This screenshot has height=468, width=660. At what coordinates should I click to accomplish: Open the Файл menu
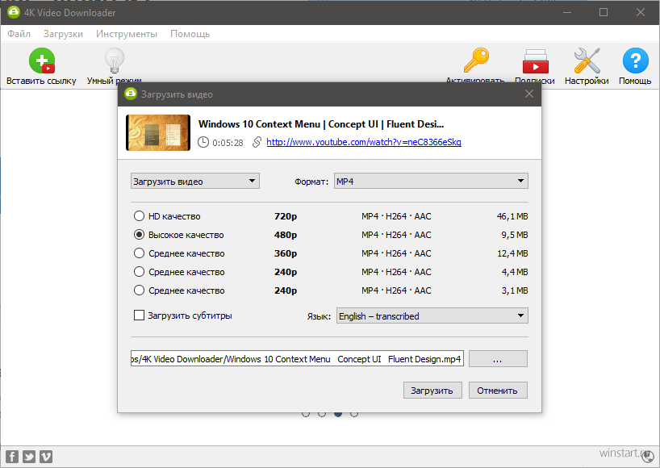(19, 34)
